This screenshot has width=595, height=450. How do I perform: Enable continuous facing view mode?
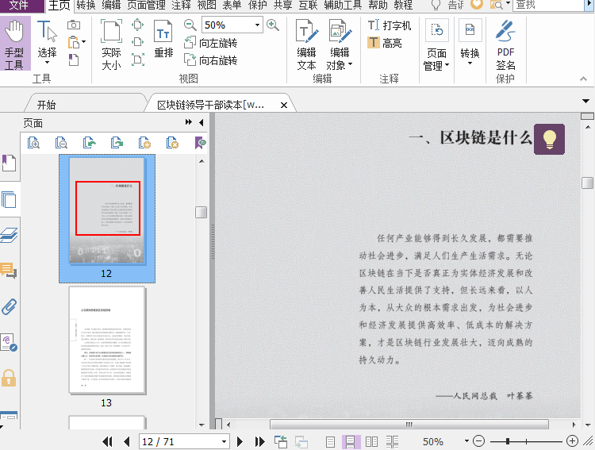[393, 441]
